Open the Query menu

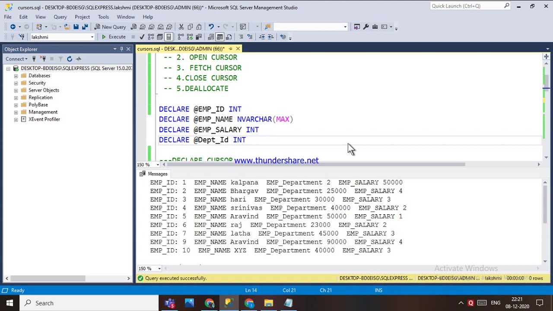[x=60, y=17]
